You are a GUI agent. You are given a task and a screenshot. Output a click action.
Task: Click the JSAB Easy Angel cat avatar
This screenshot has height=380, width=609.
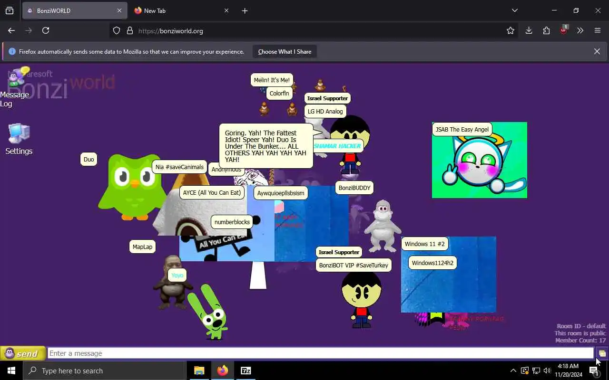click(x=479, y=160)
